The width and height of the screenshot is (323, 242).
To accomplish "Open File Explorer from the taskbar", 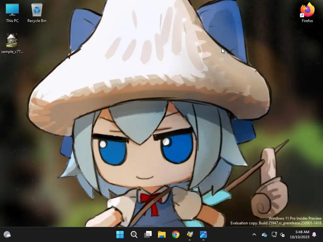I will click(x=162, y=234).
